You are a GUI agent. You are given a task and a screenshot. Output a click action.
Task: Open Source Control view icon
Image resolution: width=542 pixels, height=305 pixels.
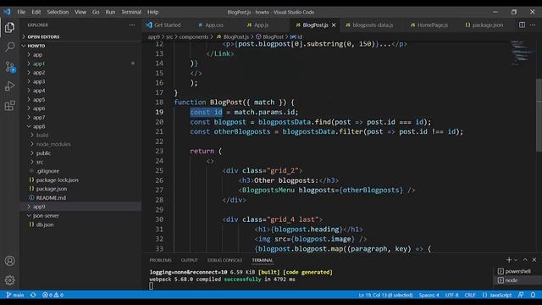coord(9,66)
